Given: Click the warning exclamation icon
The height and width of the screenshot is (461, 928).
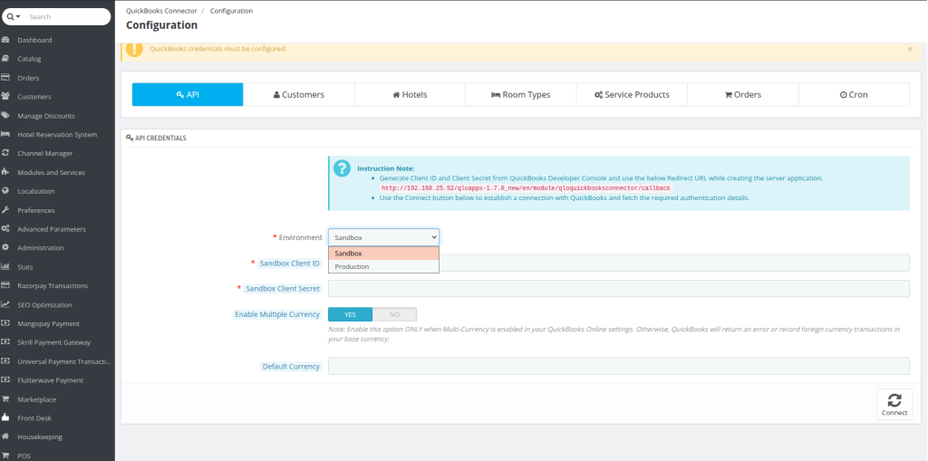Looking at the screenshot, I should click(x=134, y=49).
